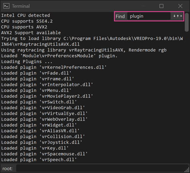Click line for 'vrInterpolator.dll'

(47, 85)
